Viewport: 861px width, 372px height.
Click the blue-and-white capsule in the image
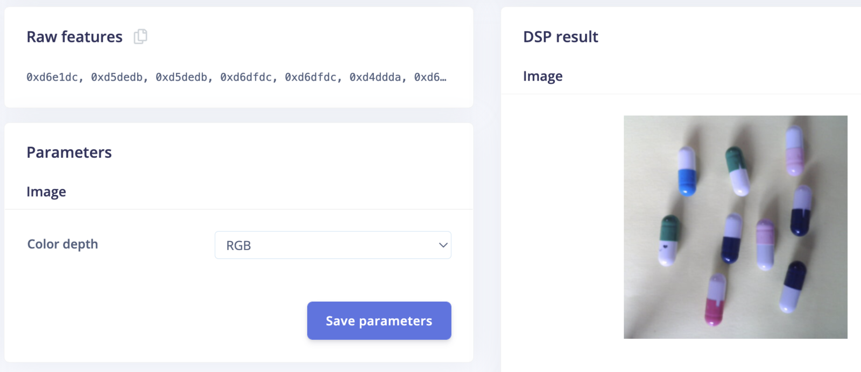coord(687,171)
